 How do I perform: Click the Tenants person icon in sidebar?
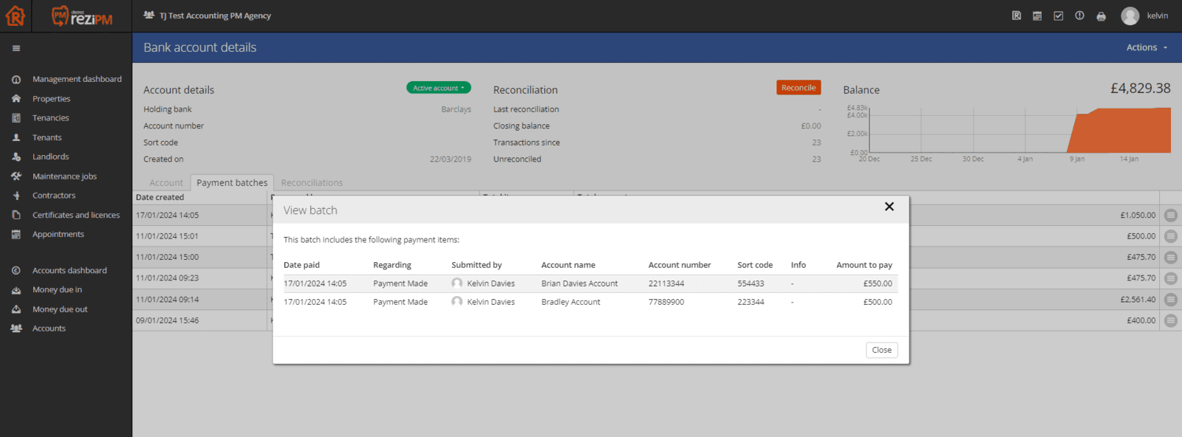pyautogui.click(x=16, y=137)
